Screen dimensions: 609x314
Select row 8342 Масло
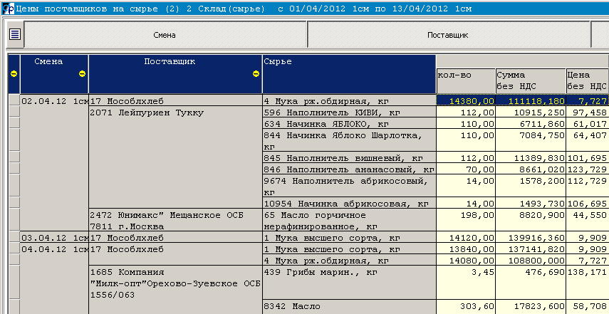point(349,307)
